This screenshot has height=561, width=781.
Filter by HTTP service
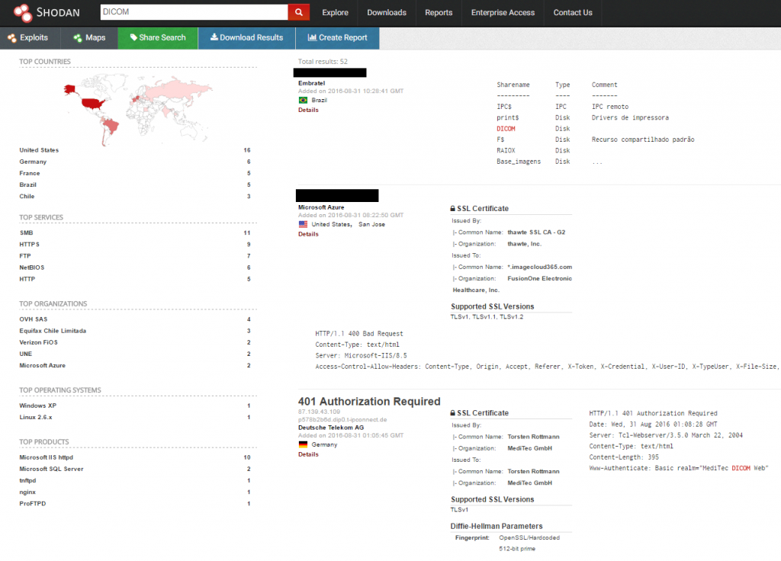(27, 279)
